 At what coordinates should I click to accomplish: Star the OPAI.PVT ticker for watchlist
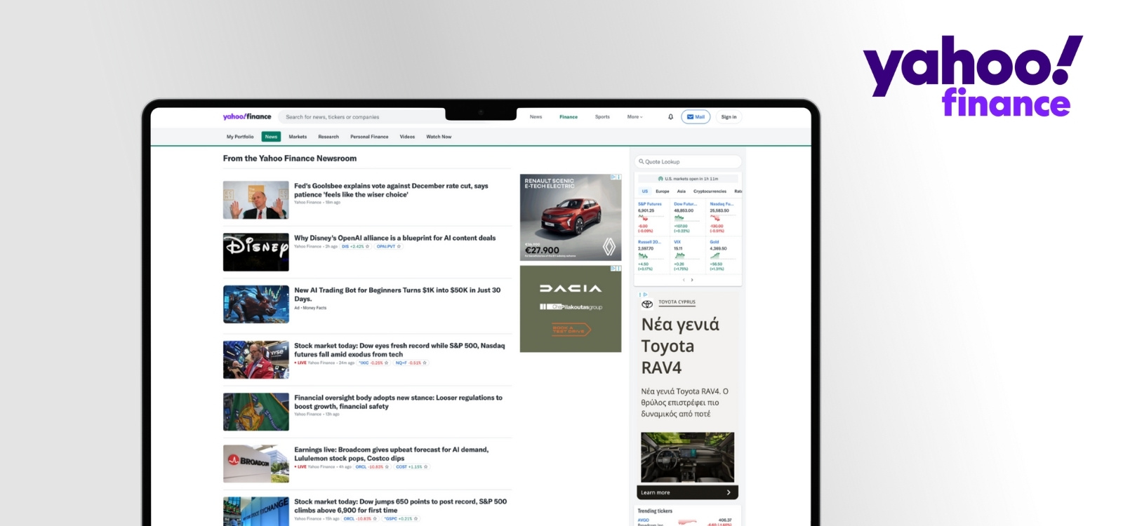coord(399,246)
